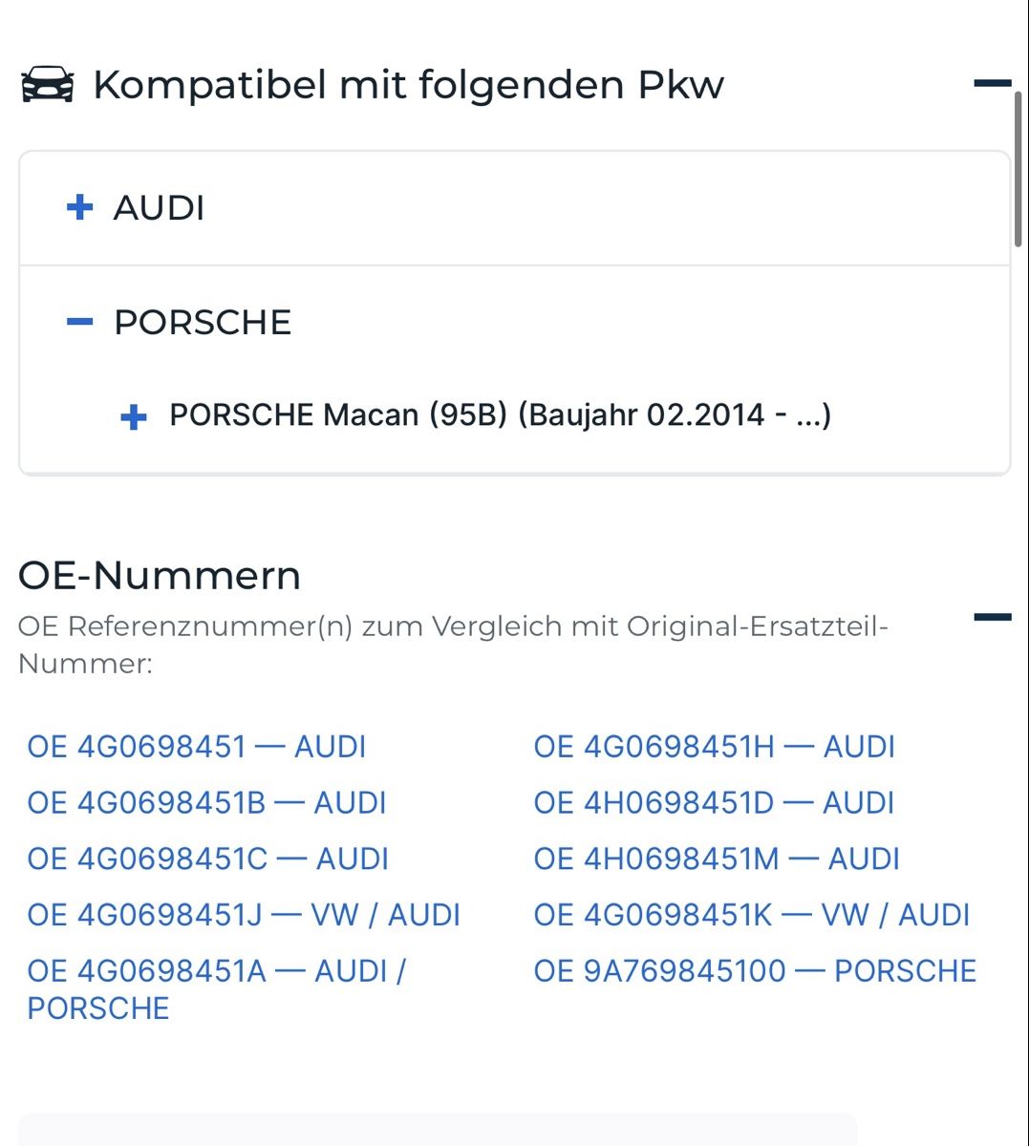
Task: Expand the AUDI vehicle list
Action: coord(80,207)
